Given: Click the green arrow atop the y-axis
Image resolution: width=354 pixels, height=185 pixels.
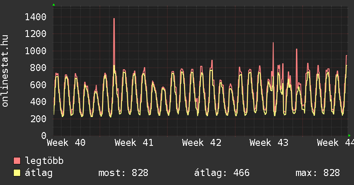Looking at the screenshot, I should pos(54,5).
